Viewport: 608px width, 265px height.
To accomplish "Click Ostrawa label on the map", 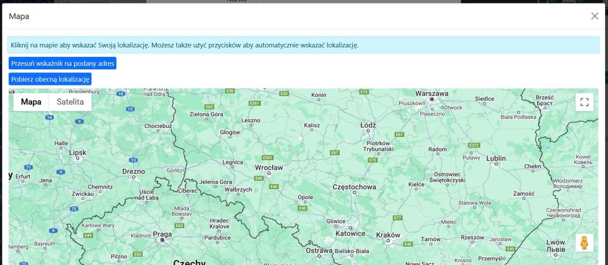I will (x=319, y=251).
